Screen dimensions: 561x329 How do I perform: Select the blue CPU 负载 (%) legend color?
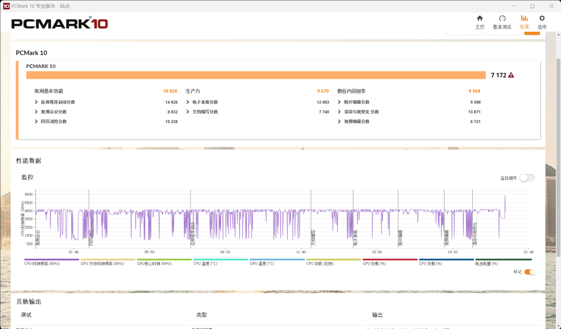click(x=446, y=259)
